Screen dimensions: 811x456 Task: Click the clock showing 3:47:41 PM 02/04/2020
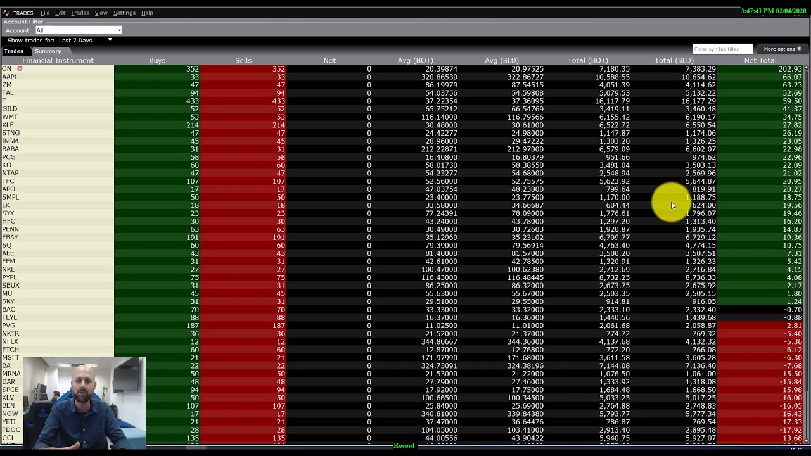[x=774, y=11]
